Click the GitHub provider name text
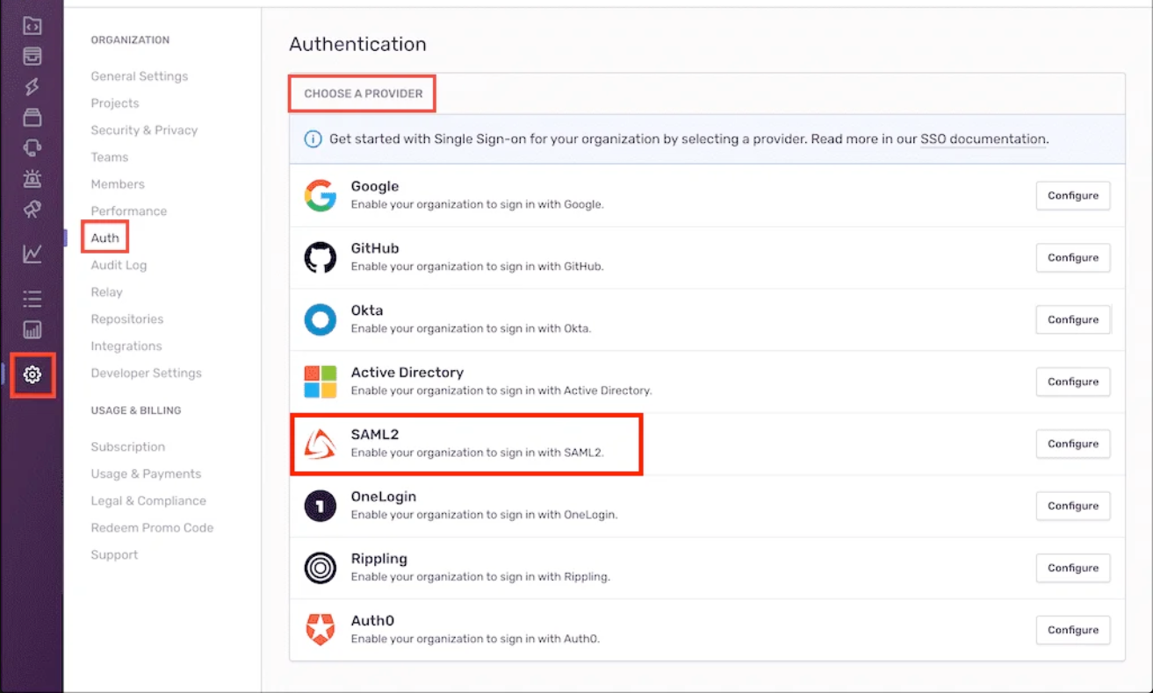 [375, 248]
